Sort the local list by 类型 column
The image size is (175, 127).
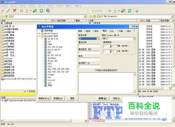pos(152,21)
